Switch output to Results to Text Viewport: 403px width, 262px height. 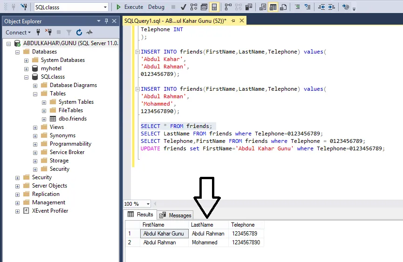[x=263, y=7]
